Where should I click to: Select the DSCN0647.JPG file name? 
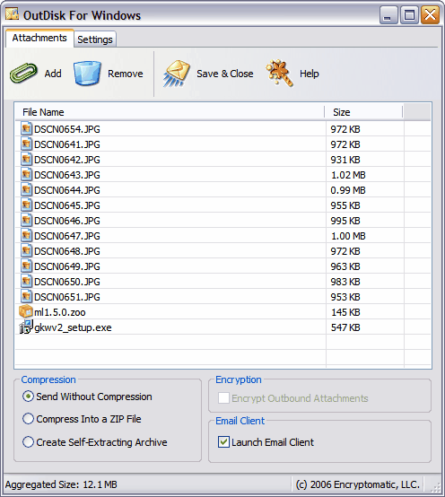(x=67, y=236)
